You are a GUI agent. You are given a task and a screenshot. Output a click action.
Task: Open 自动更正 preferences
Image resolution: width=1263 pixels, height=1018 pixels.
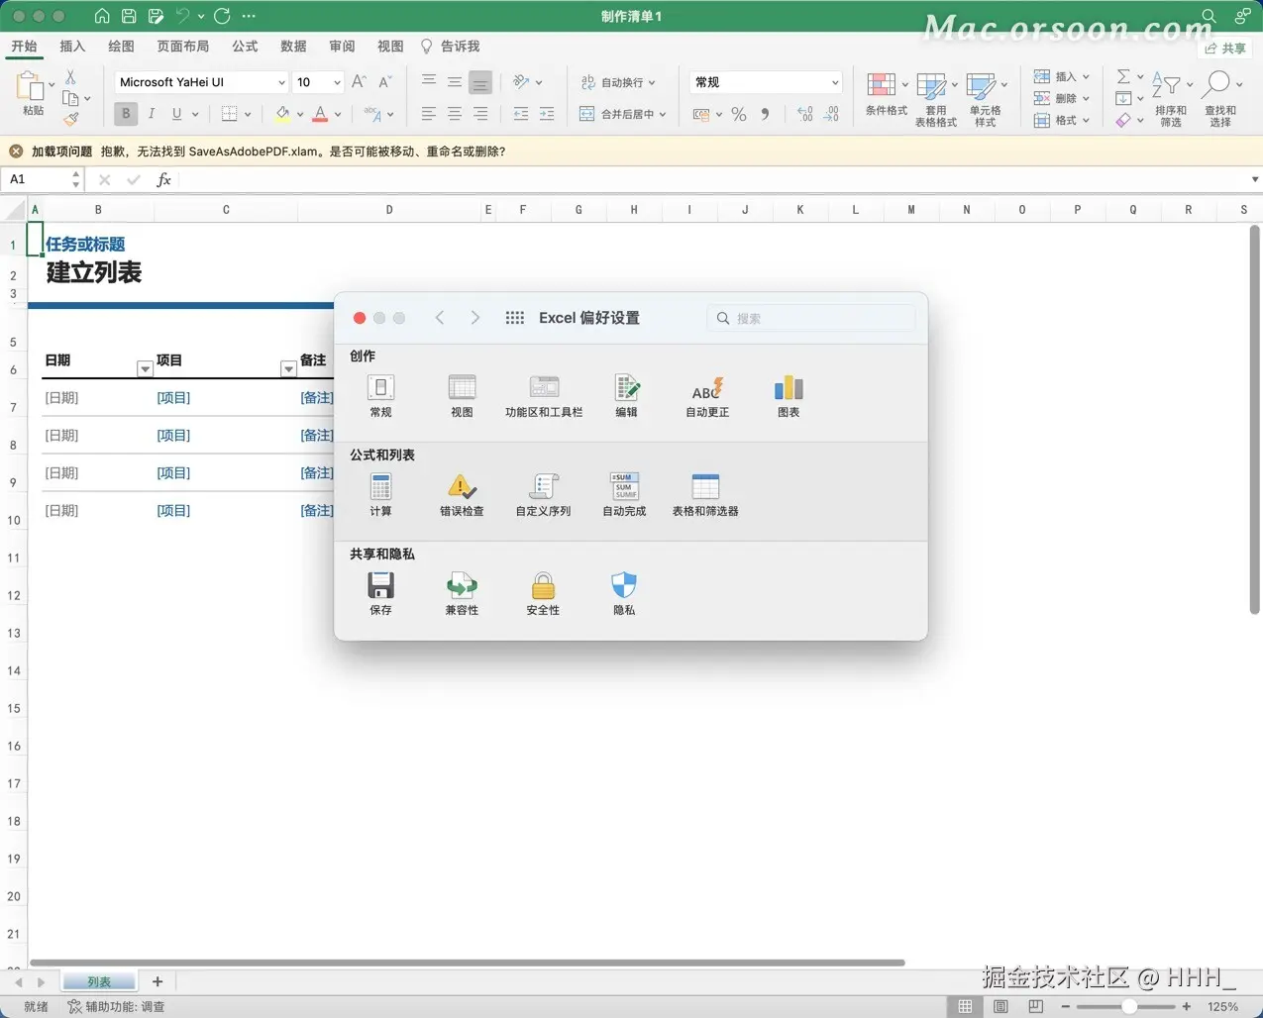[x=707, y=395]
